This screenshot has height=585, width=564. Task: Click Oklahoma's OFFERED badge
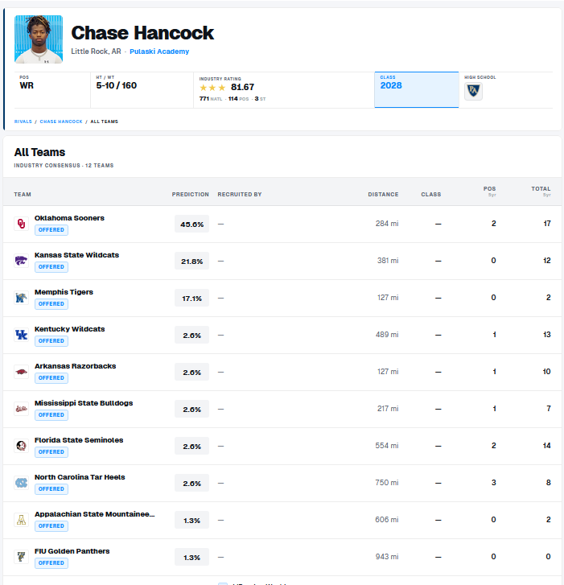point(51,230)
